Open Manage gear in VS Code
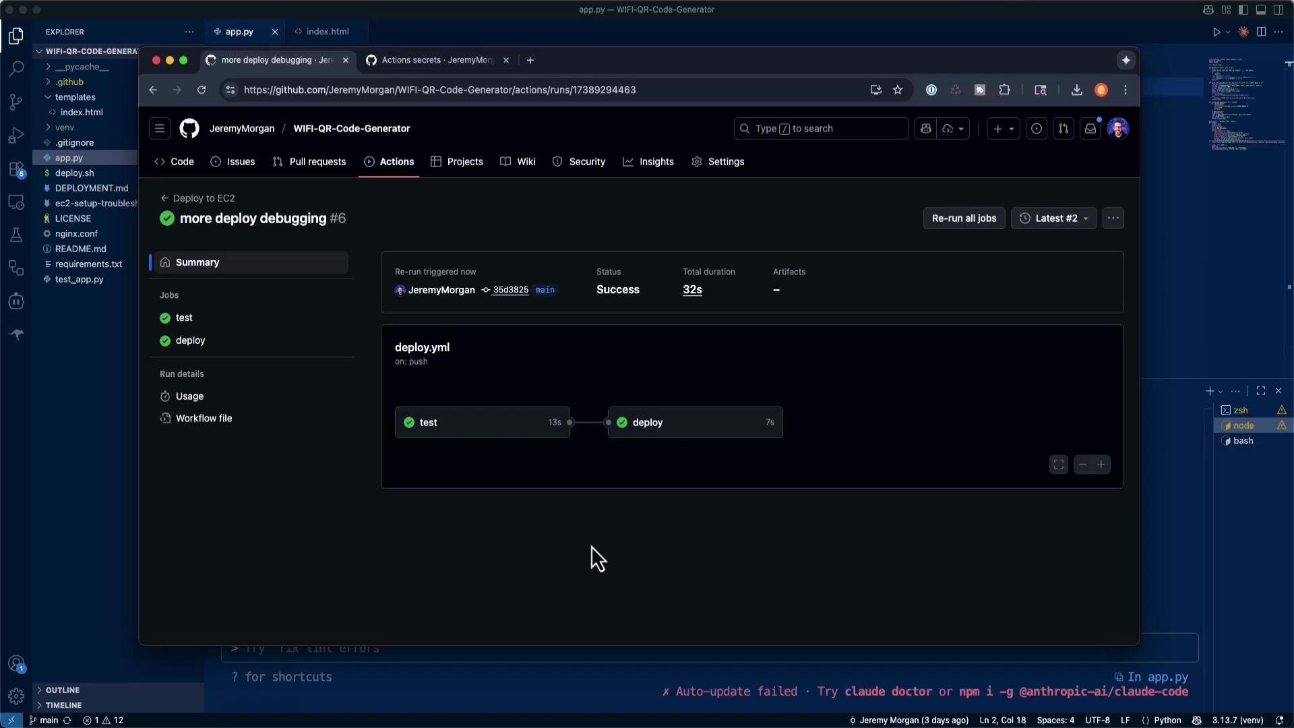 [x=16, y=696]
